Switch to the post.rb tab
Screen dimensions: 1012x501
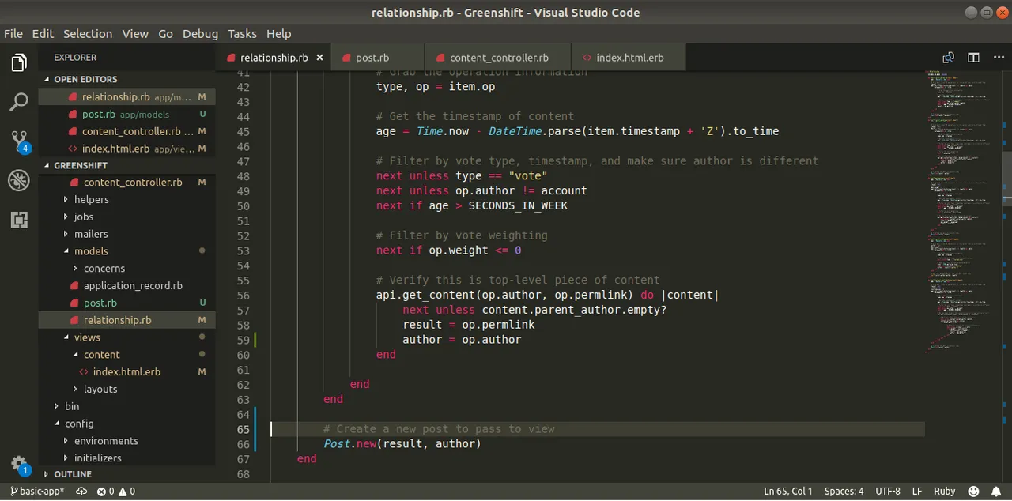click(x=372, y=58)
